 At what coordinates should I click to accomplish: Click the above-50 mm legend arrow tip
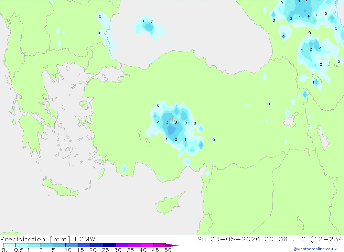(172, 245)
